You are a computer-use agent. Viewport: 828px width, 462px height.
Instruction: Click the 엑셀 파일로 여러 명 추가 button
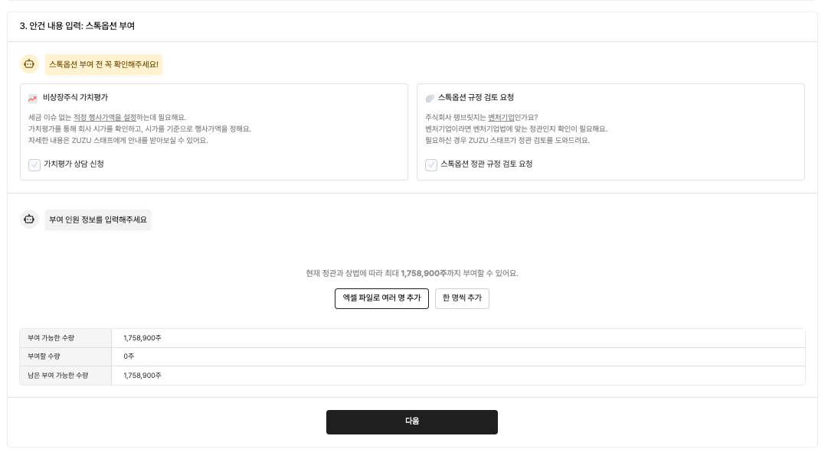[x=381, y=298]
